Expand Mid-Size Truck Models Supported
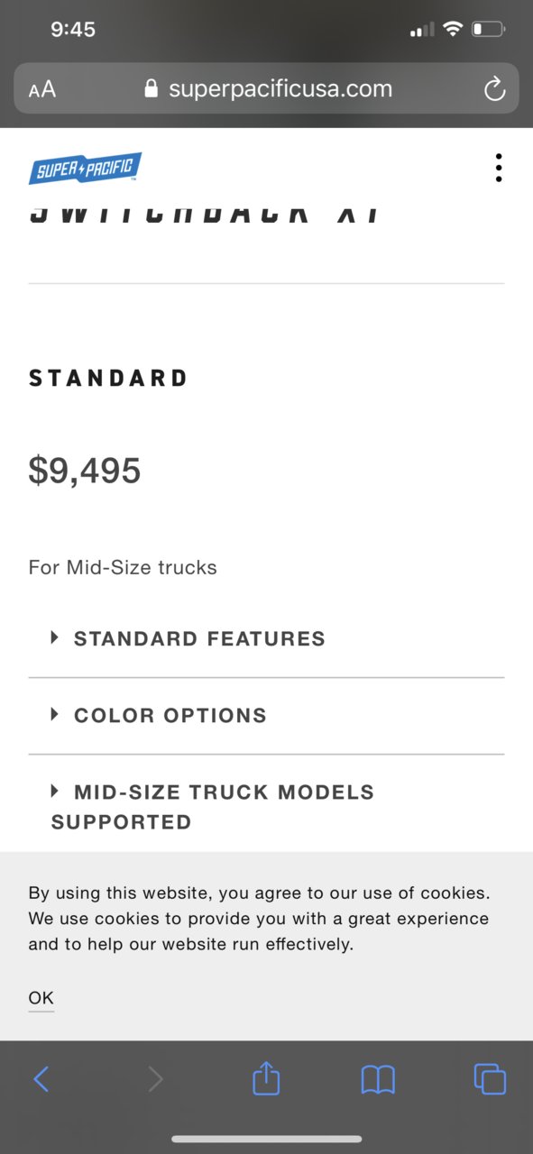Viewport: 533px width, 1154px height. [266, 807]
